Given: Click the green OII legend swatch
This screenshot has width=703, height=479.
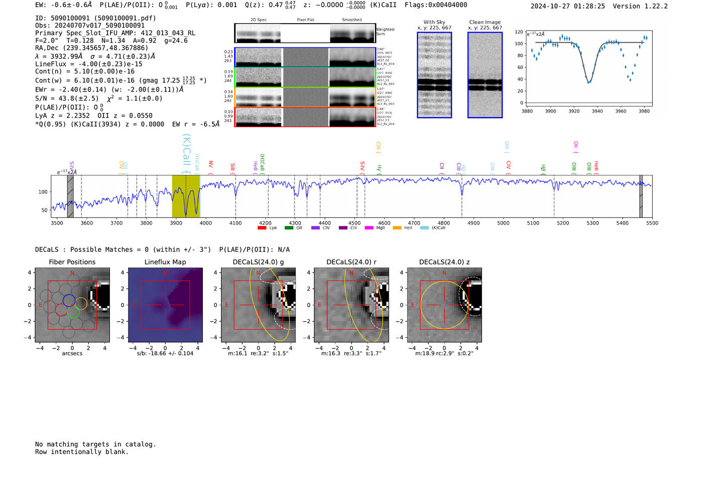Looking at the screenshot, I should [289, 228].
